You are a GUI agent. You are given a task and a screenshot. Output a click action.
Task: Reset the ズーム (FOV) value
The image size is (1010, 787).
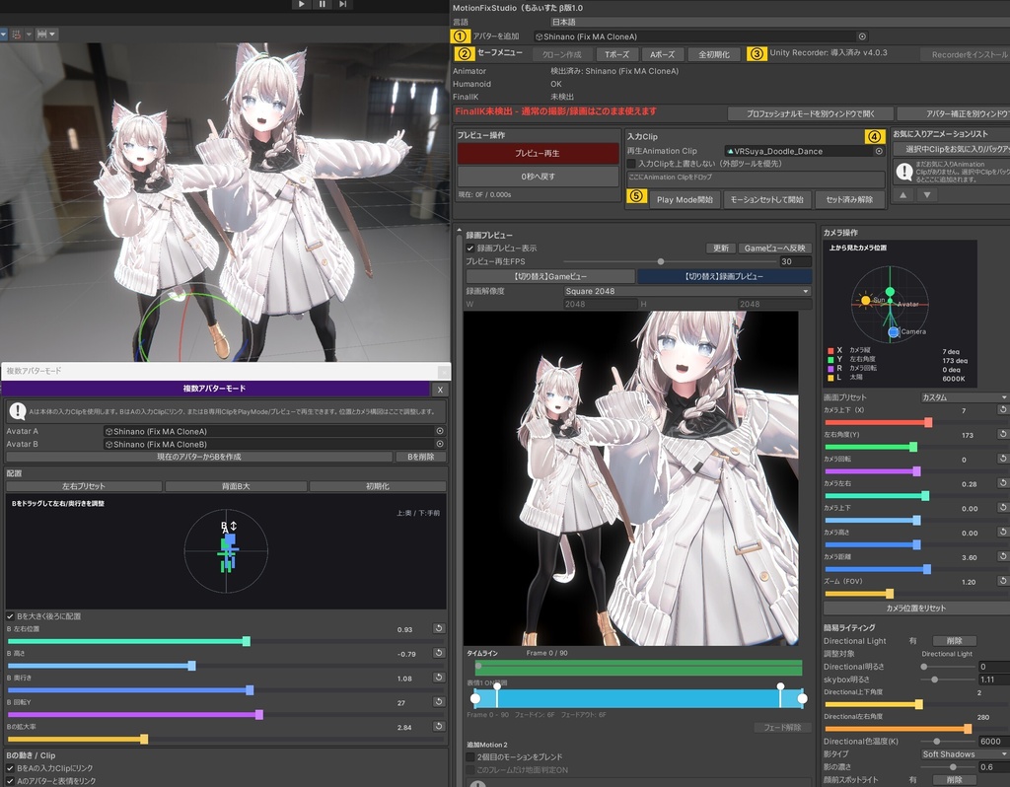1003,581
